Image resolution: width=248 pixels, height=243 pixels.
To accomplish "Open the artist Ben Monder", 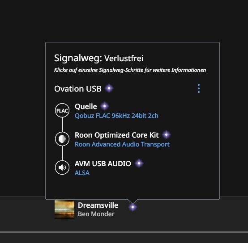I will (x=96, y=214).
